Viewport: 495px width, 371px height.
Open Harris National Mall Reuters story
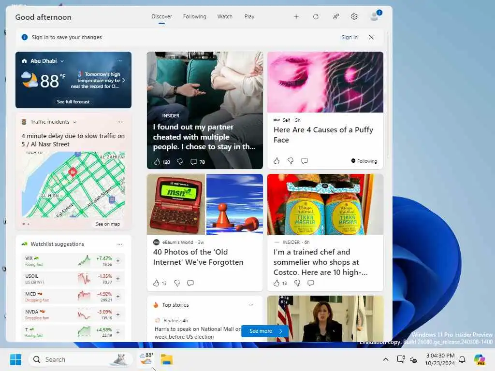[198, 333]
